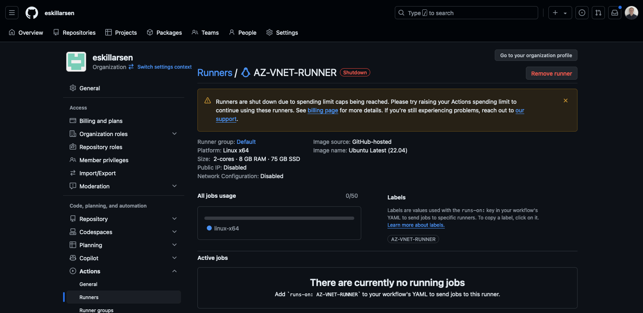Viewport: 643px width, 313px height.
Task: Collapse the Actions section chevron
Action: click(x=174, y=271)
